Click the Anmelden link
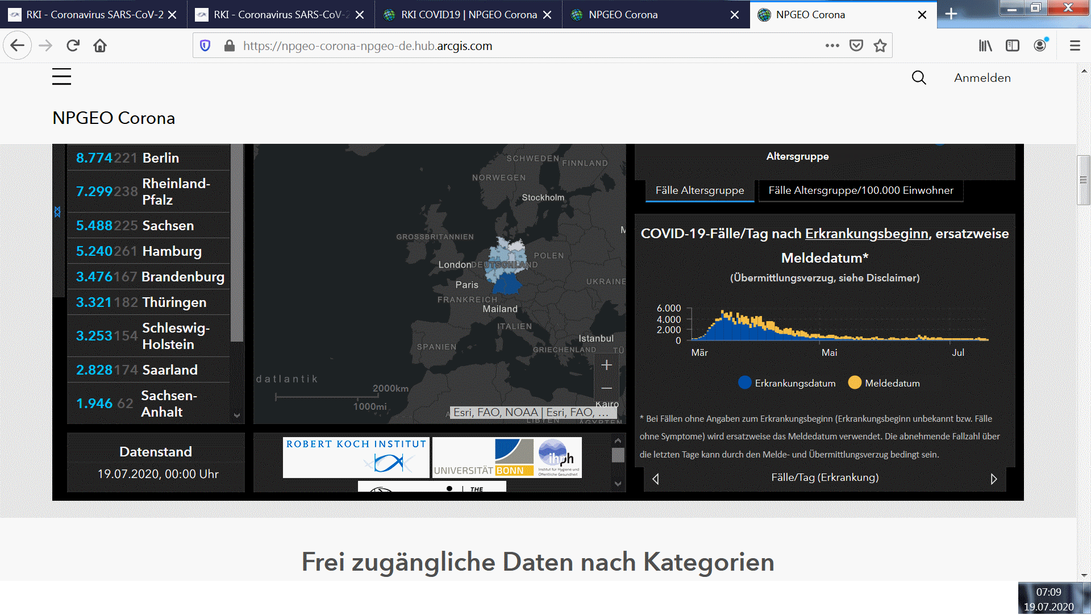Screen dimensions: 1091x615 pos(982,78)
